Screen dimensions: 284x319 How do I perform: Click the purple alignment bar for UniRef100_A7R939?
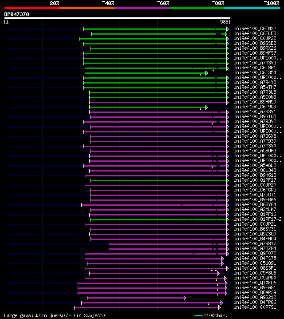(x=160, y=141)
